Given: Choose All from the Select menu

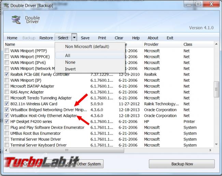Looking at the screenshot, I should pyautogui.click(x=90, y=55).
